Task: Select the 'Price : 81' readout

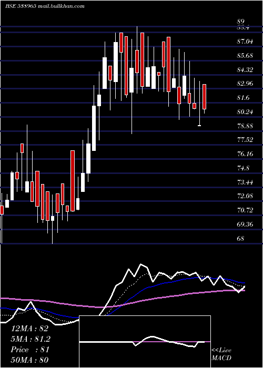Action: [x=30, y=350]
